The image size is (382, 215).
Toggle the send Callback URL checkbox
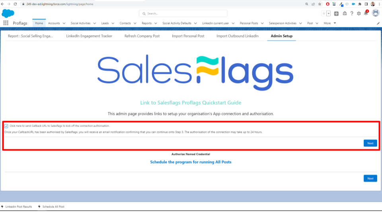[6, 126]
